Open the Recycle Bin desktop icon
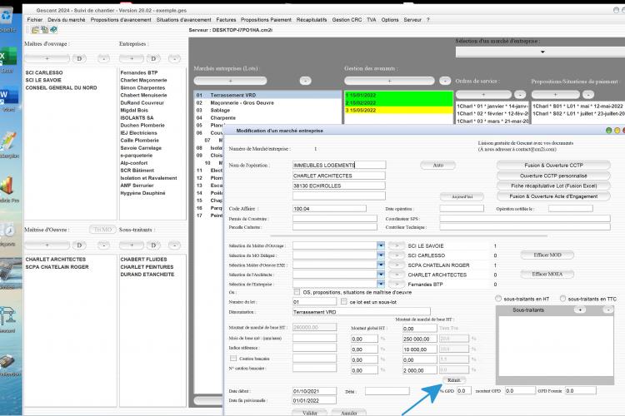The image size is (625, 416). click(x=7, y=17)
